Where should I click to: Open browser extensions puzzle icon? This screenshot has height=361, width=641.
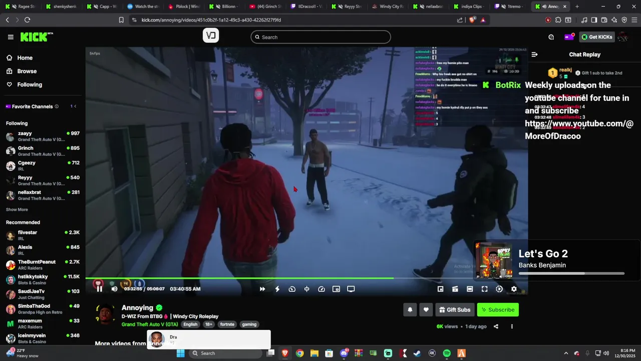(x=558, y=20)
